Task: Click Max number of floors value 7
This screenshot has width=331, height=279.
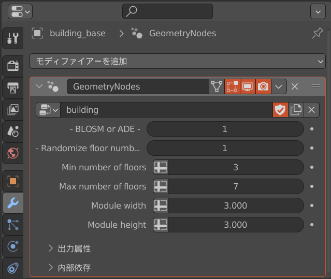Action: (236, 186)
